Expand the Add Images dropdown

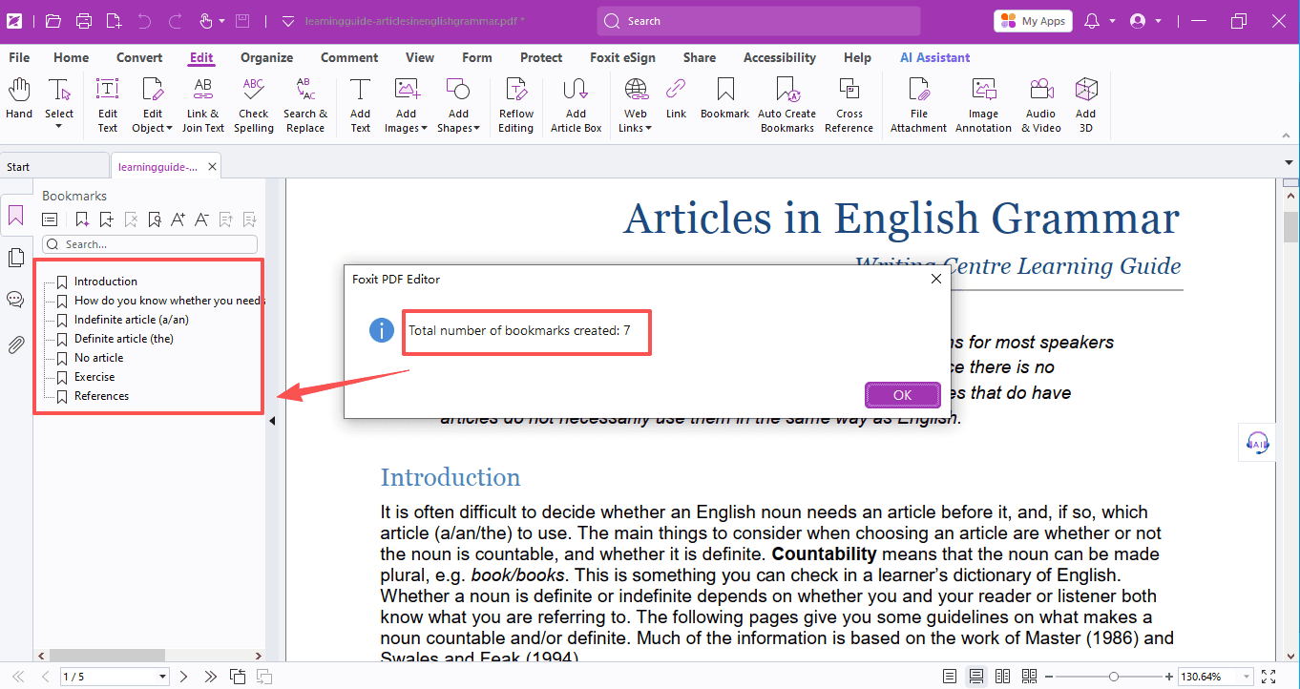click(423, 128)
